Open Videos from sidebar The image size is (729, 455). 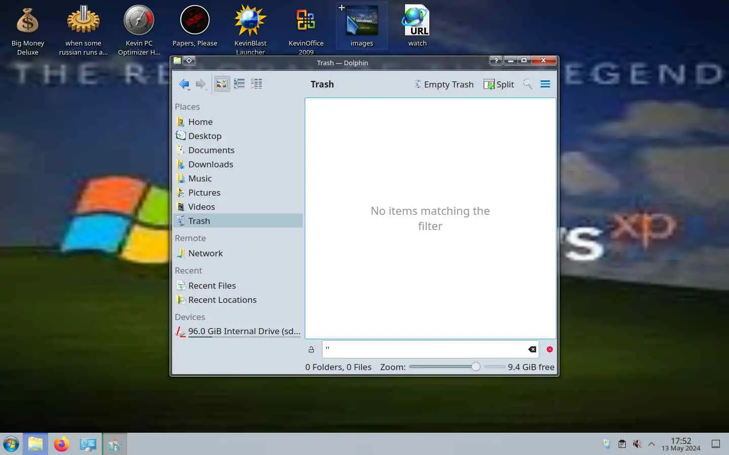(238, 207)
